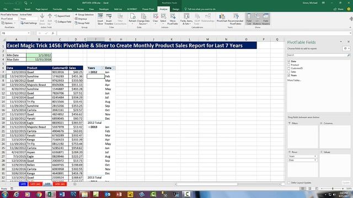Click the Active Field name box
Image resolution: width=353 pixels, height=198 pixels.
[x=29, y=19]
